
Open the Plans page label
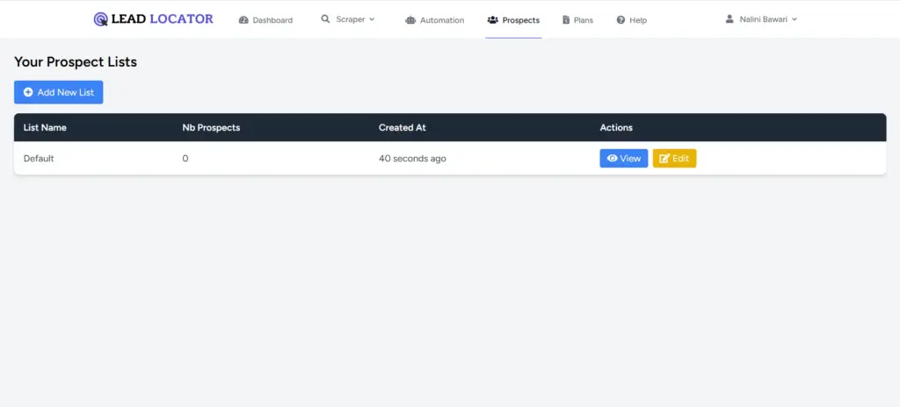(x=584, y=20)
